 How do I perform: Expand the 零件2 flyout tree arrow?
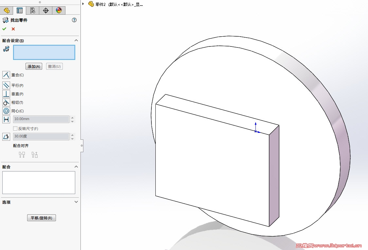pos(83,4)
